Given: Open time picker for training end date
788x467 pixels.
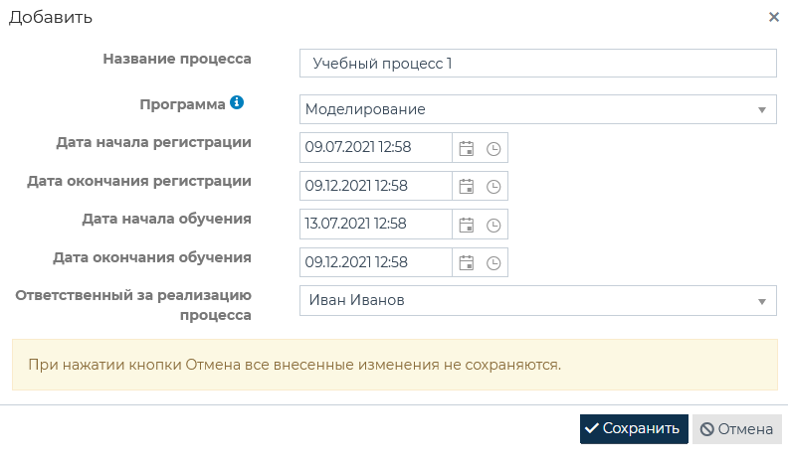Looking at the screenshot, I should [492, 263].
